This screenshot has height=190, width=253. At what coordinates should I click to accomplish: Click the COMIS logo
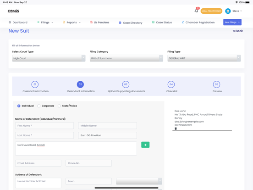click(x=13, y=11)
